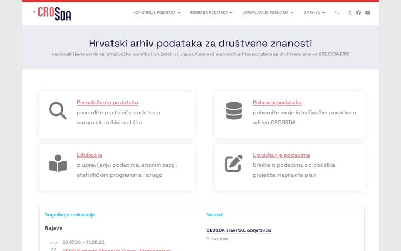The width and height of the screenshot is (401, 251).
Task: Open news CESSDA slavi 50. obljetnicu
Action: 239,230
